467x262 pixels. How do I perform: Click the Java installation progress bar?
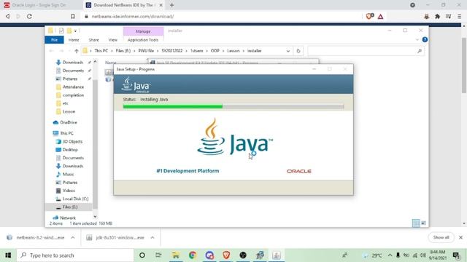pyautogui.click(x=233, y=106)
